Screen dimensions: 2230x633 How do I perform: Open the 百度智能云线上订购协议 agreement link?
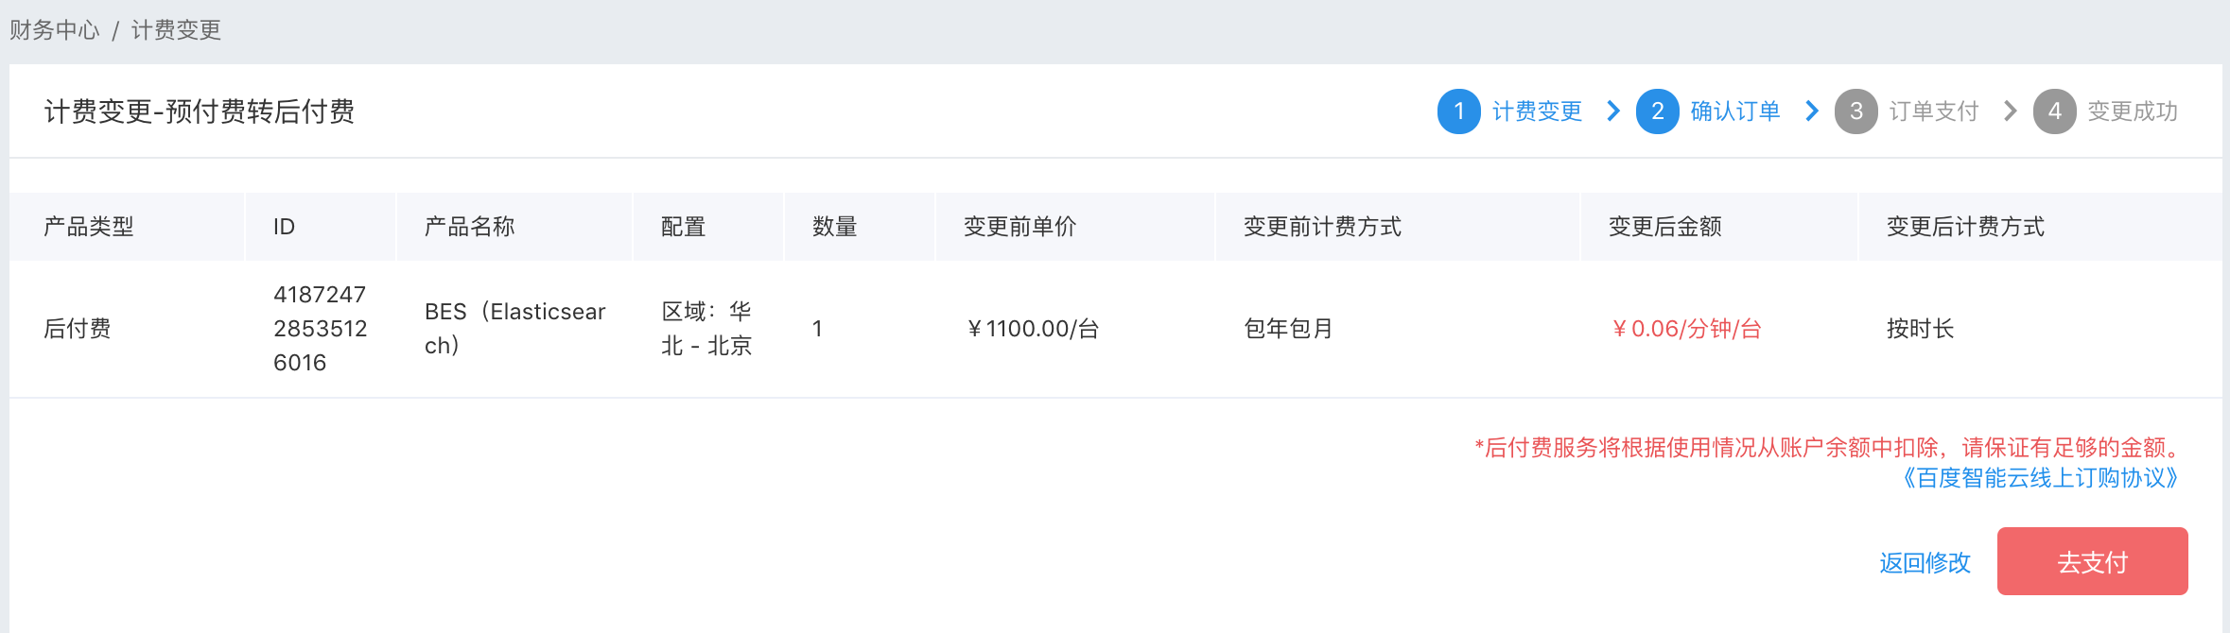pyautogui.click(x=2041, y=478)
